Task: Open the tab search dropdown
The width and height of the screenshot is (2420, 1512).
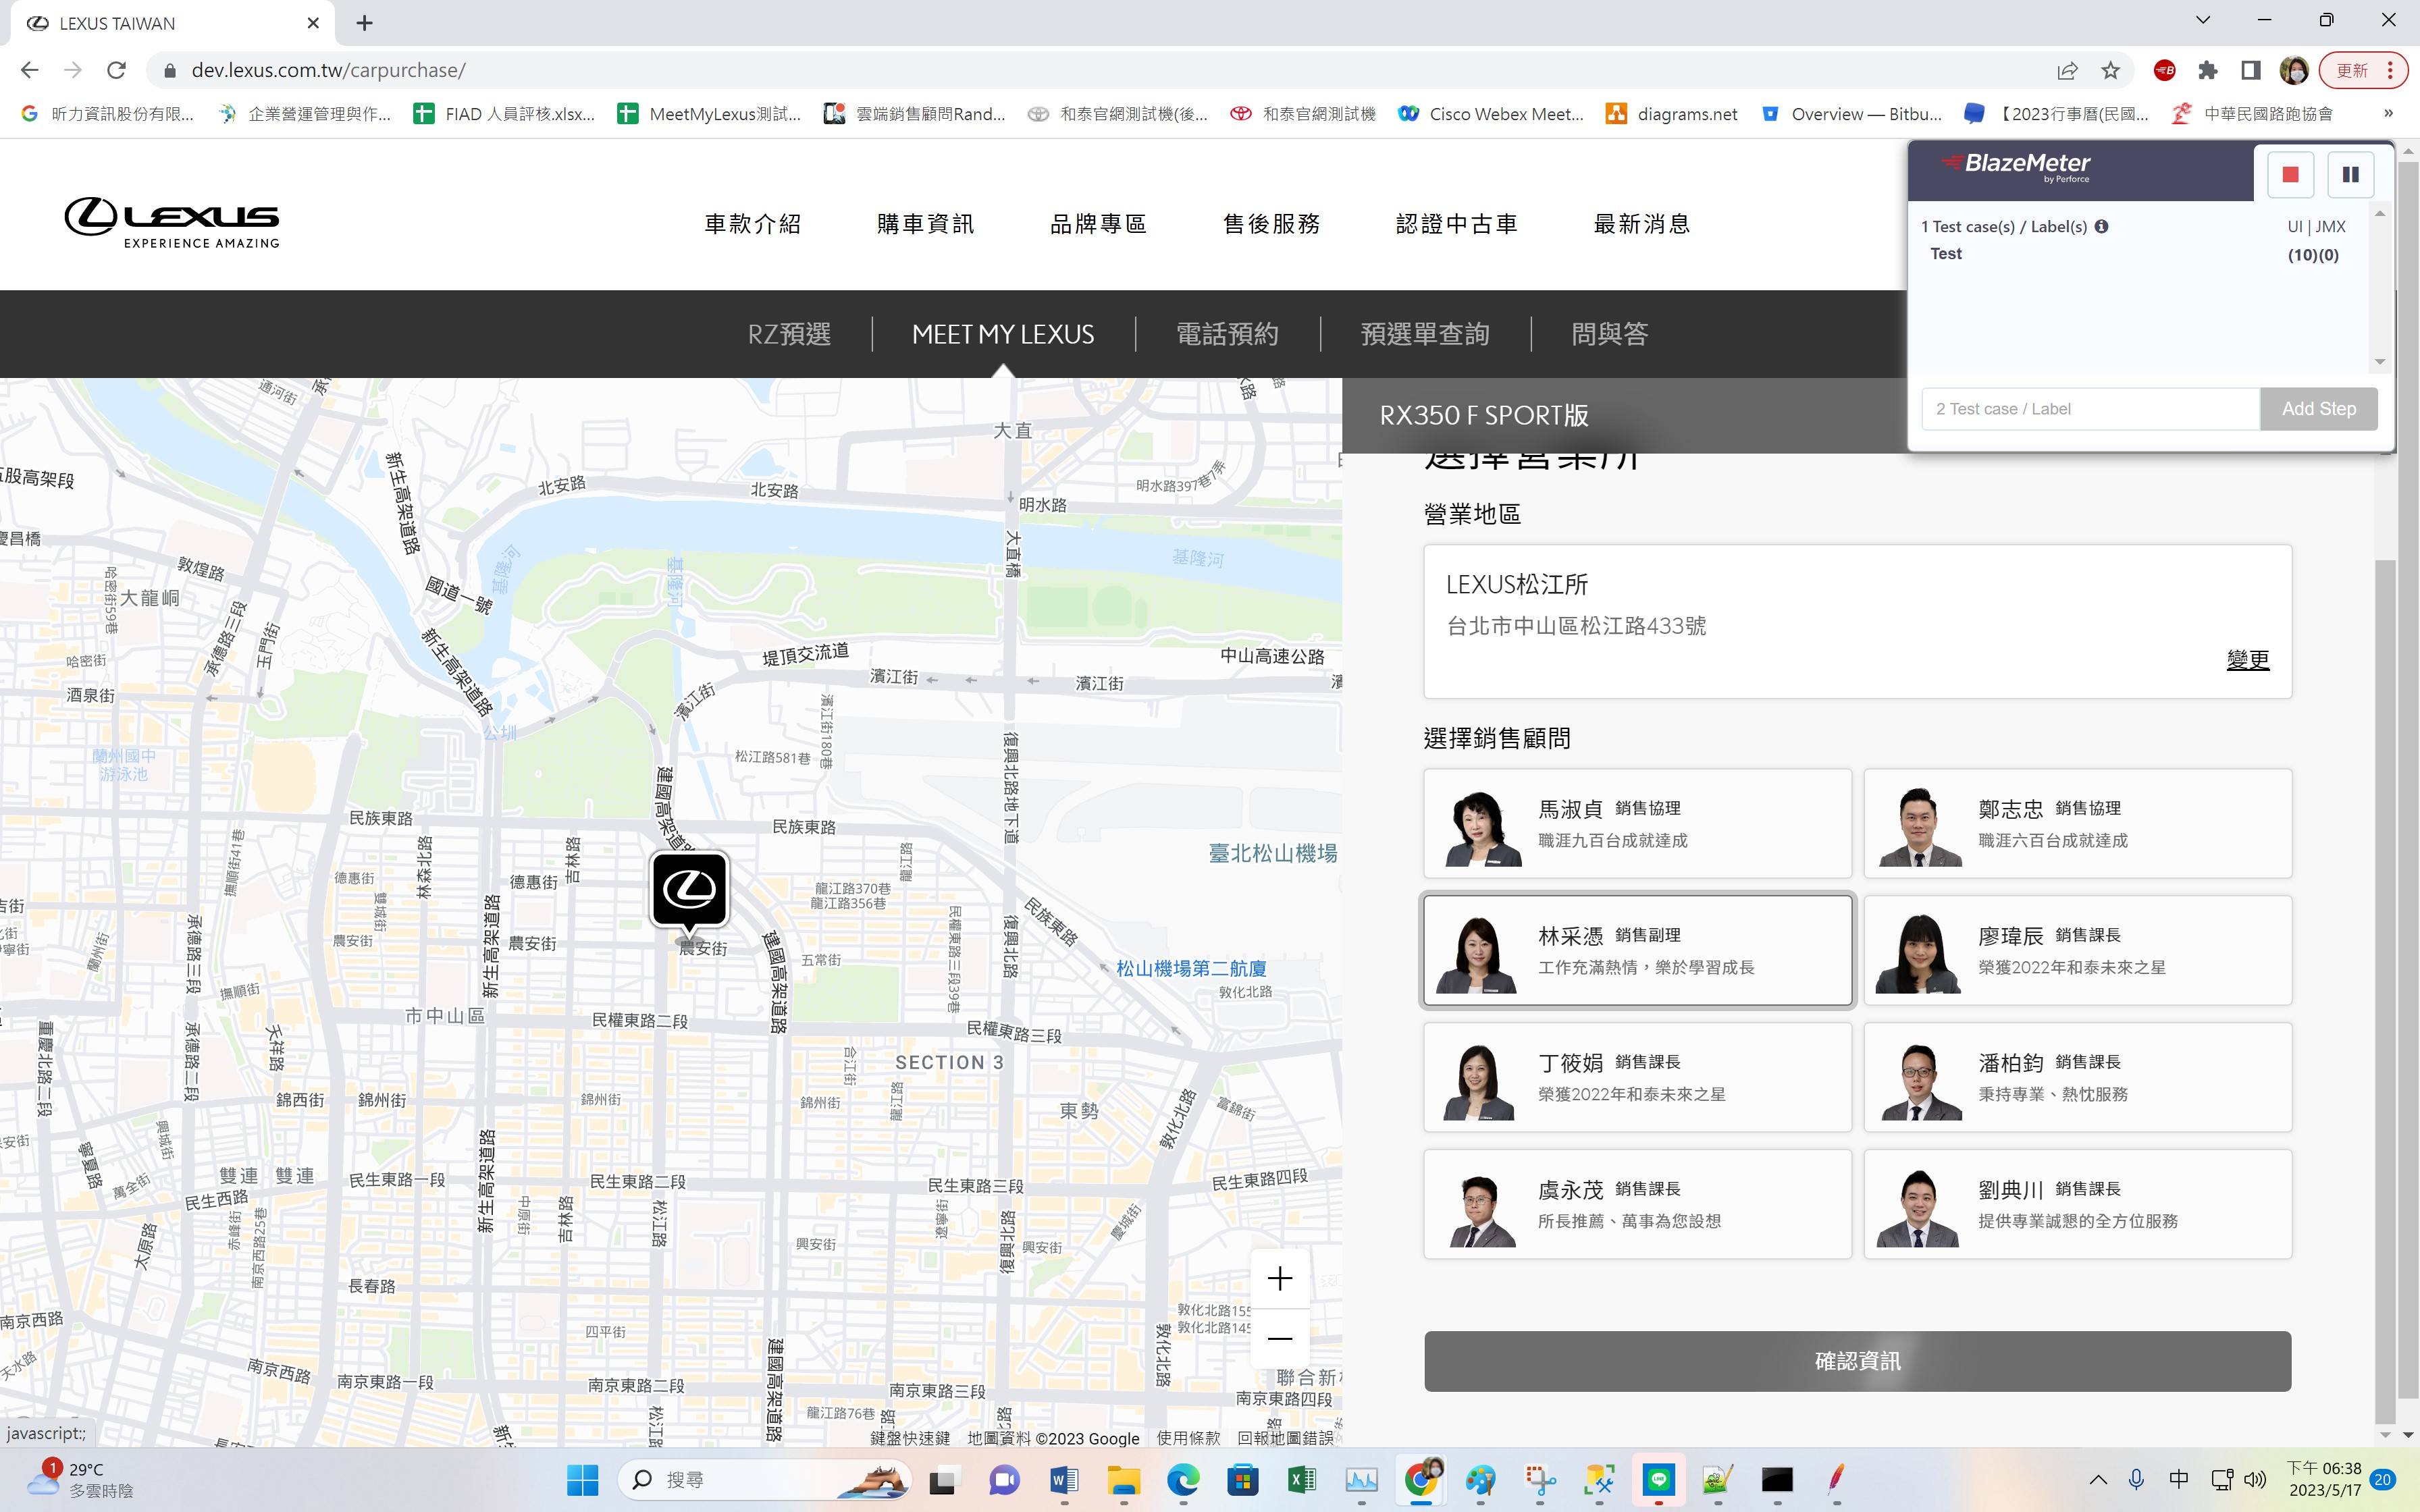Action: (x=2202, y=20)
